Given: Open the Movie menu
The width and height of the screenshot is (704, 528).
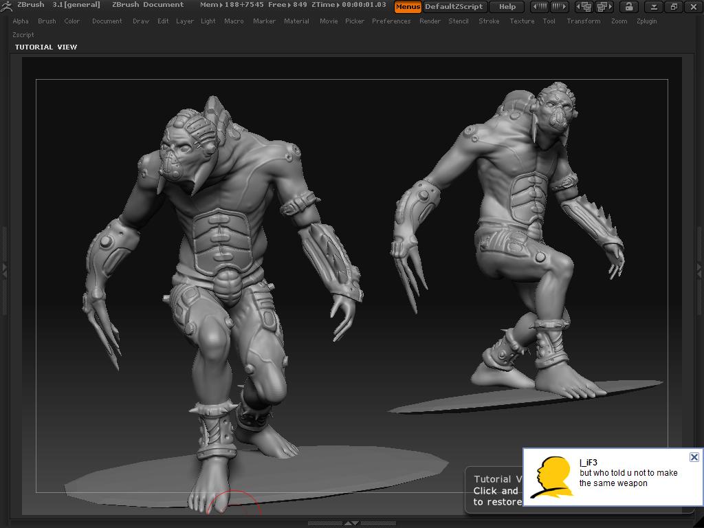Looking at the screenshot, I should 329,21.
